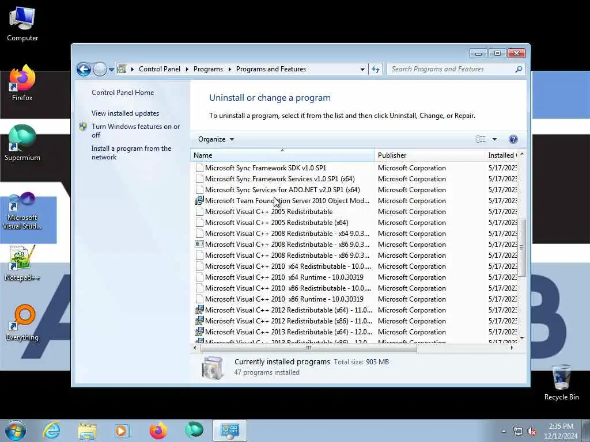The width and height of the screenshot is (590, 442).
Task: Click the Forward navigation arrow
Action: 100,69
